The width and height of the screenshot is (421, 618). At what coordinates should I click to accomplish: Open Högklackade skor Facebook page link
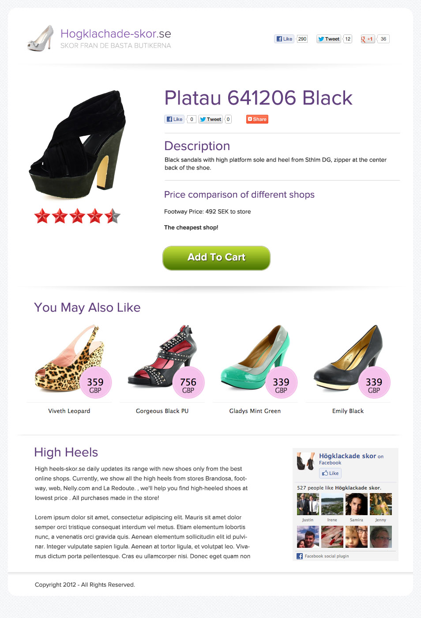(x=348, y=456)
